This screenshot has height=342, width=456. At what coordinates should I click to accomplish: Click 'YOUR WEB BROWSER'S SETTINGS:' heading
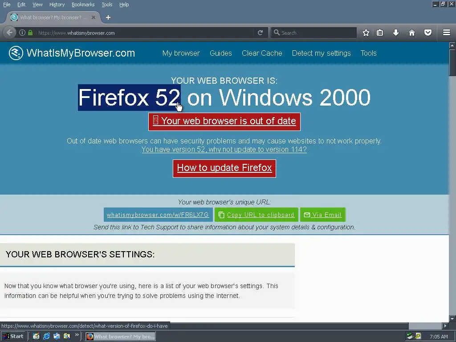80,254
